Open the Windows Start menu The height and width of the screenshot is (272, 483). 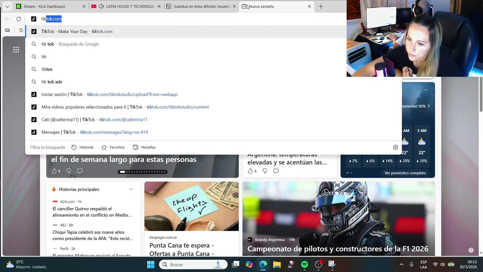[x=151, y=264]
